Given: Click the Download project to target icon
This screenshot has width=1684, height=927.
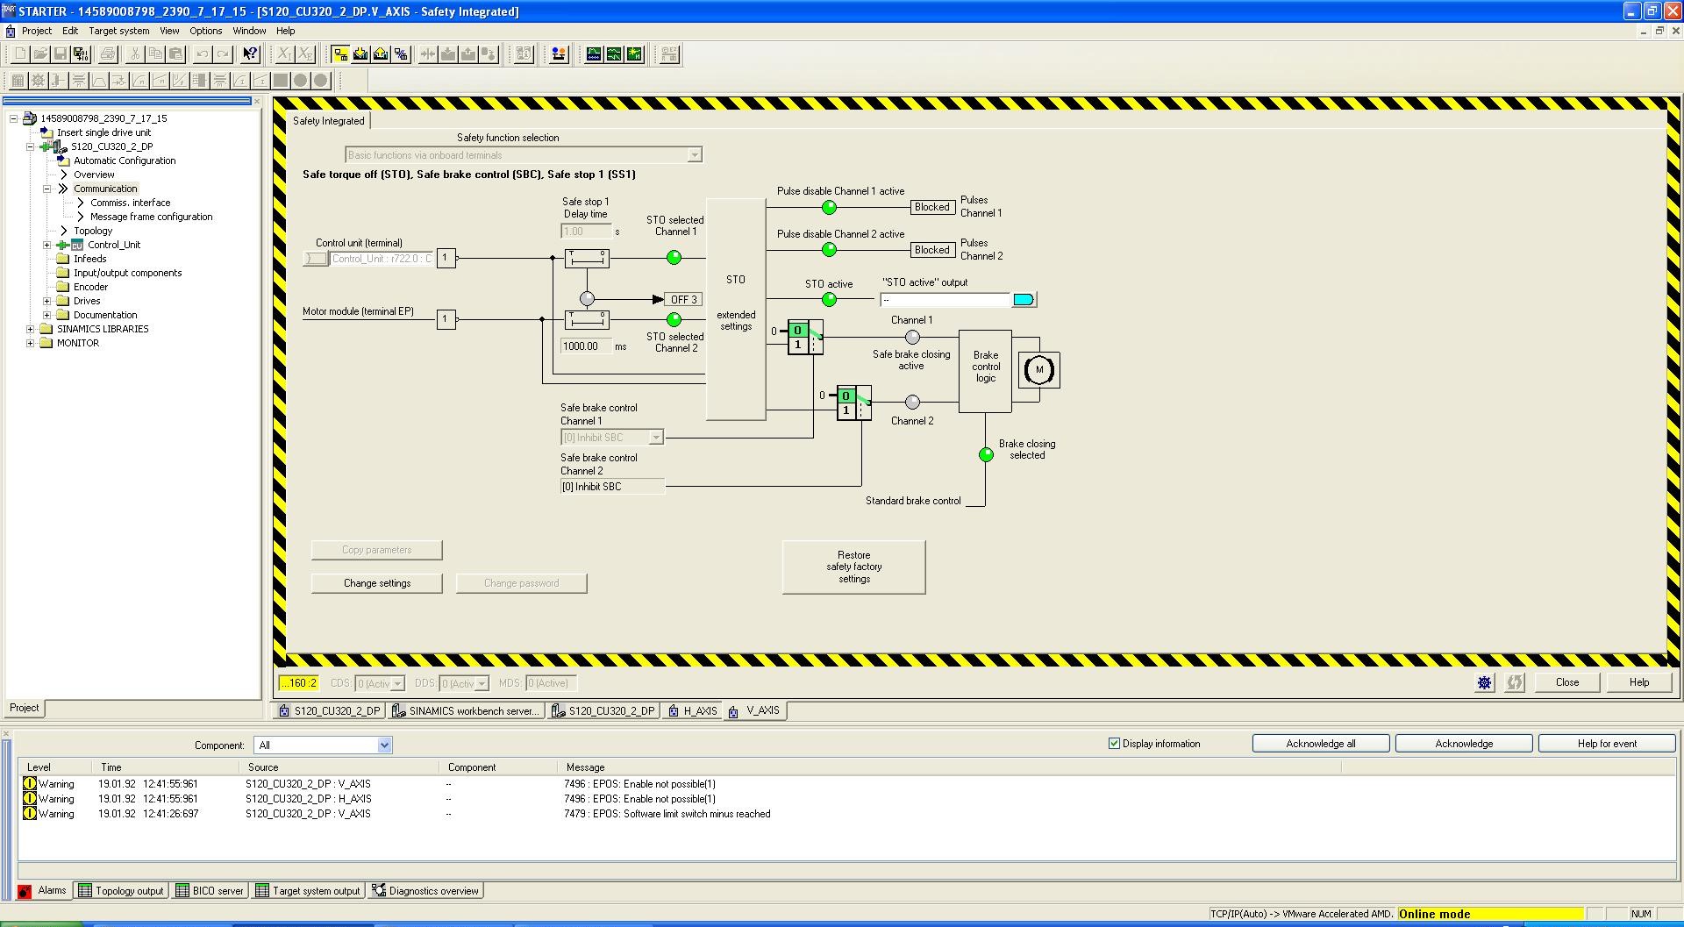Looking at the screenshot, I should (x=360, y=54).
